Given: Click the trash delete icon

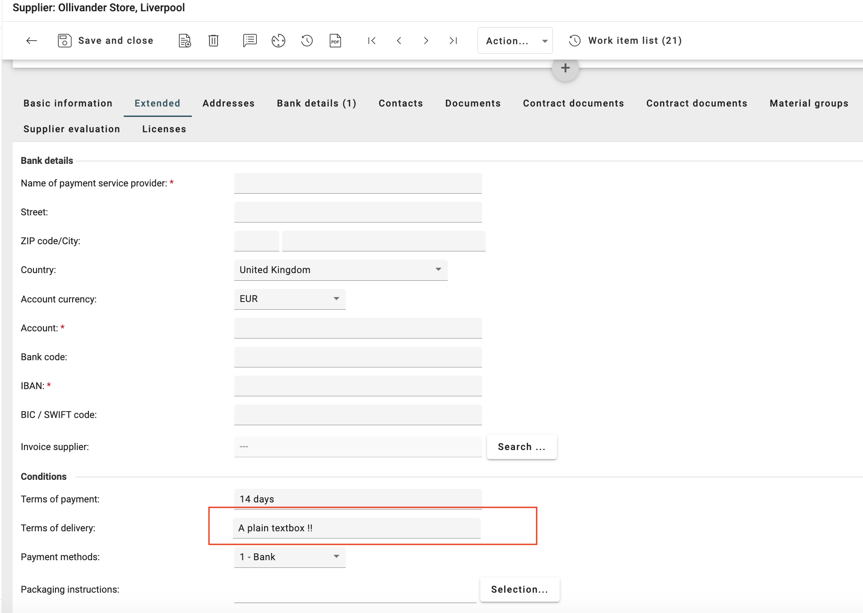Looking at the screenshot, I should (213, 41).
